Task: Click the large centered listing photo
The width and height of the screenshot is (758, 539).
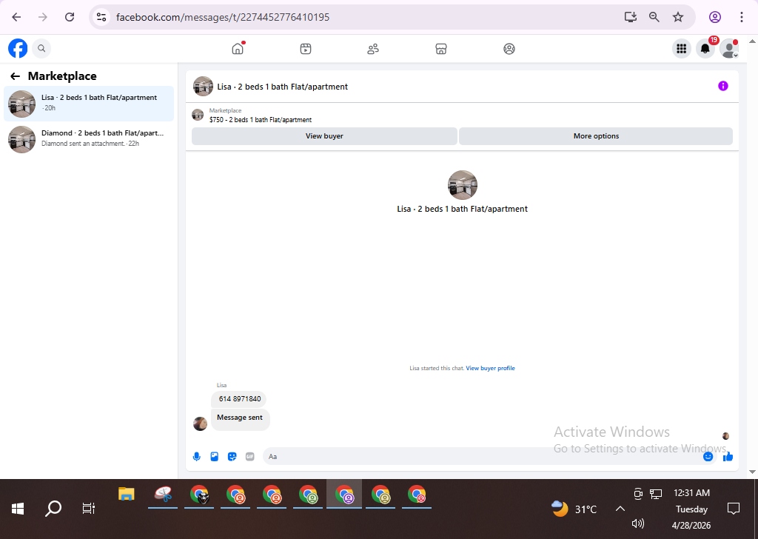Action: click(463, 185)
